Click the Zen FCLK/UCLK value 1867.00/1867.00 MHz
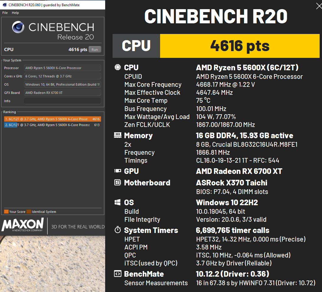This screenshot has width=322, height=292. coord(225,125)
